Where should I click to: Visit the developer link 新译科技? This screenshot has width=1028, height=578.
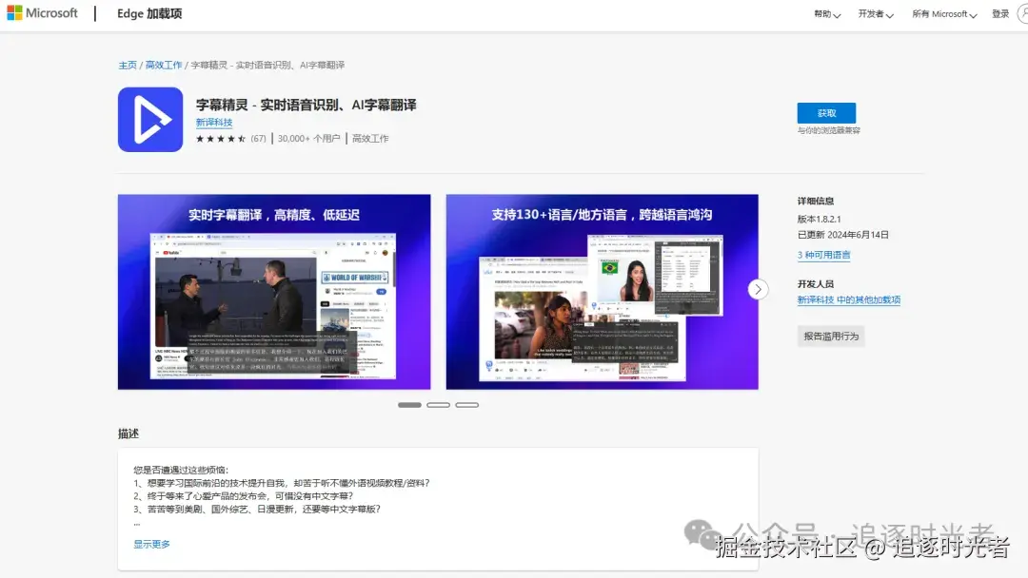[x=213, y=122]
